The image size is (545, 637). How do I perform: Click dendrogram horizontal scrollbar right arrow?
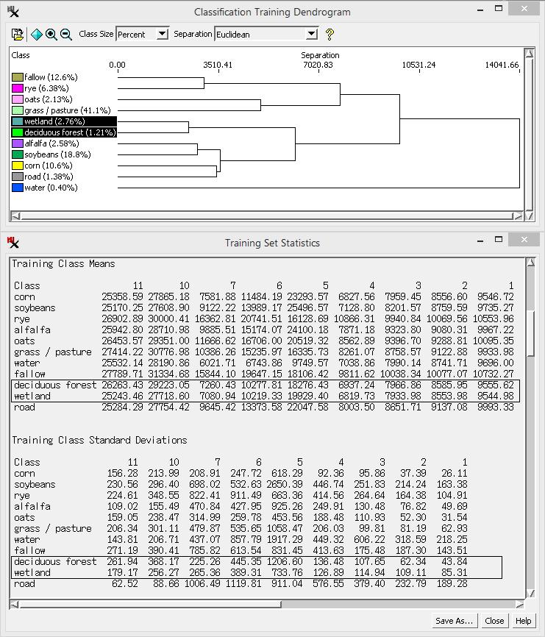pyautogui.click(x=519, y=216)
